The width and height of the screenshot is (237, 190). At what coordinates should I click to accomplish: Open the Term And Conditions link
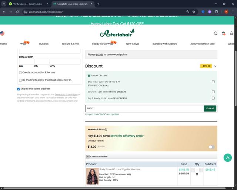coord(66,95)
